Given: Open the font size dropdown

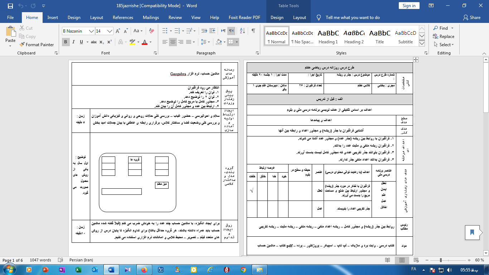Looking at the screenshot, I should (110, 31).
